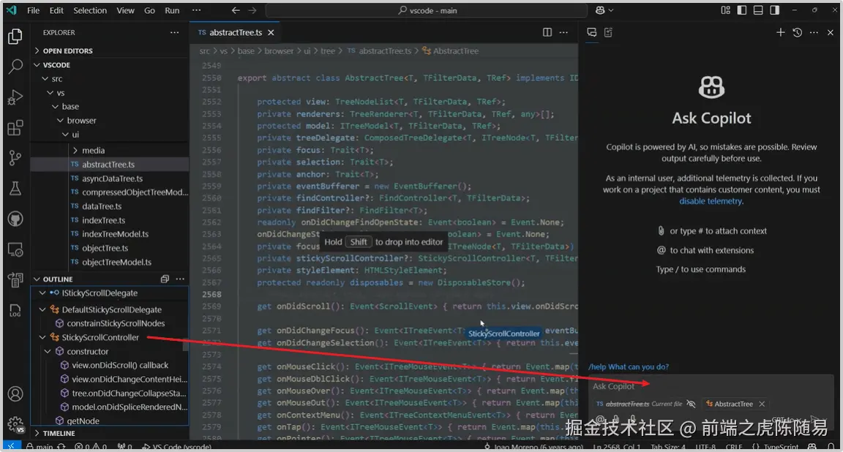Toggle secondary side bar visibility
The height and width of the screenshot is (452, 843).
tap(775, 10)
